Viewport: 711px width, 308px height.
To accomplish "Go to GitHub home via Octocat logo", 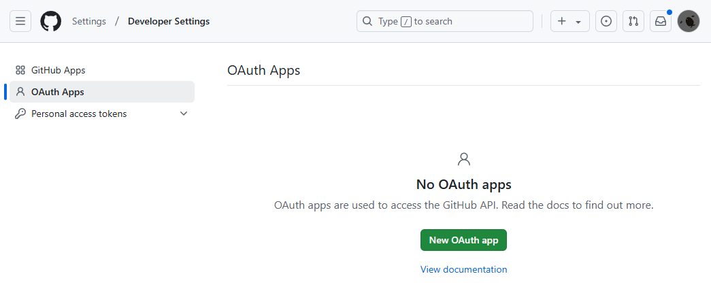I will tap(51, 21).
